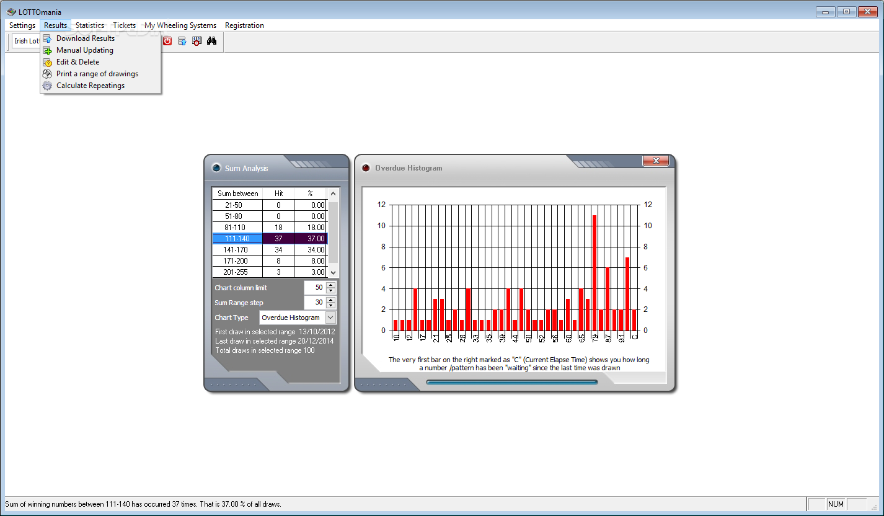Image resolution: width=884 pixels, height=516 pixels.
Task: Click the Current Elapse Time chart description
Action: [x=519, y=363]
